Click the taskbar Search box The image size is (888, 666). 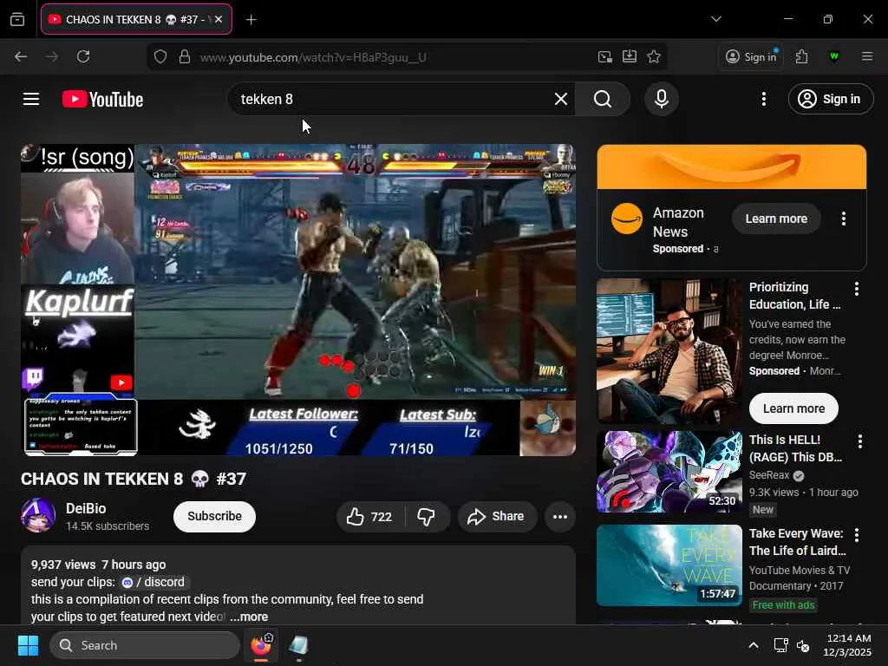[145, 645]
